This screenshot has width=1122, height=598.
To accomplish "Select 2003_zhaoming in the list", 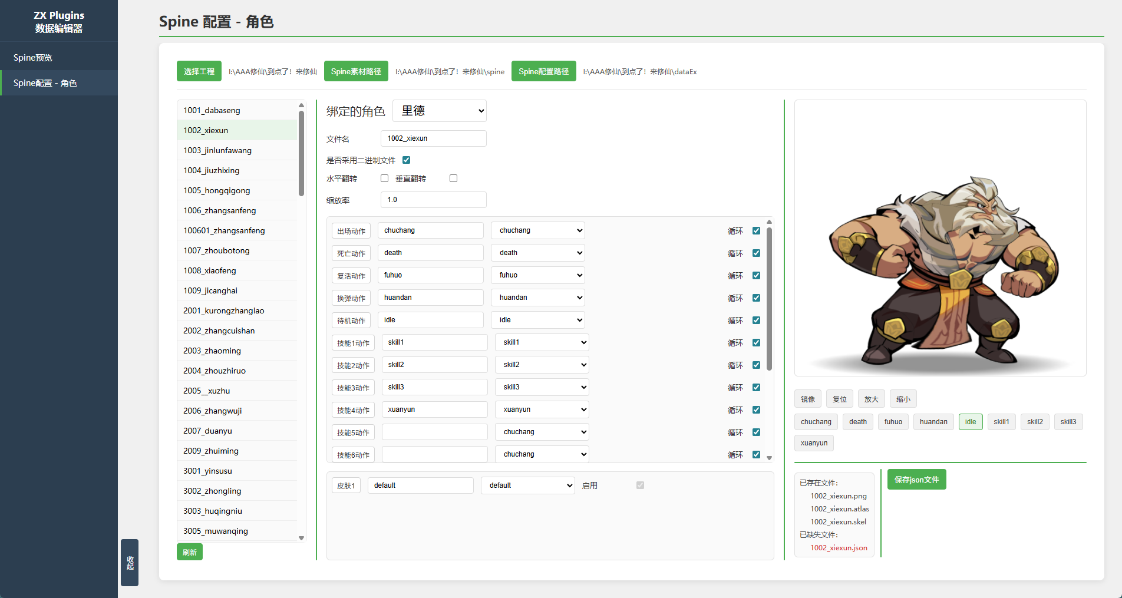I will (237, 351).
